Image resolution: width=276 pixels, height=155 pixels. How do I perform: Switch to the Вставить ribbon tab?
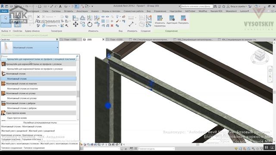pos(69,11)
